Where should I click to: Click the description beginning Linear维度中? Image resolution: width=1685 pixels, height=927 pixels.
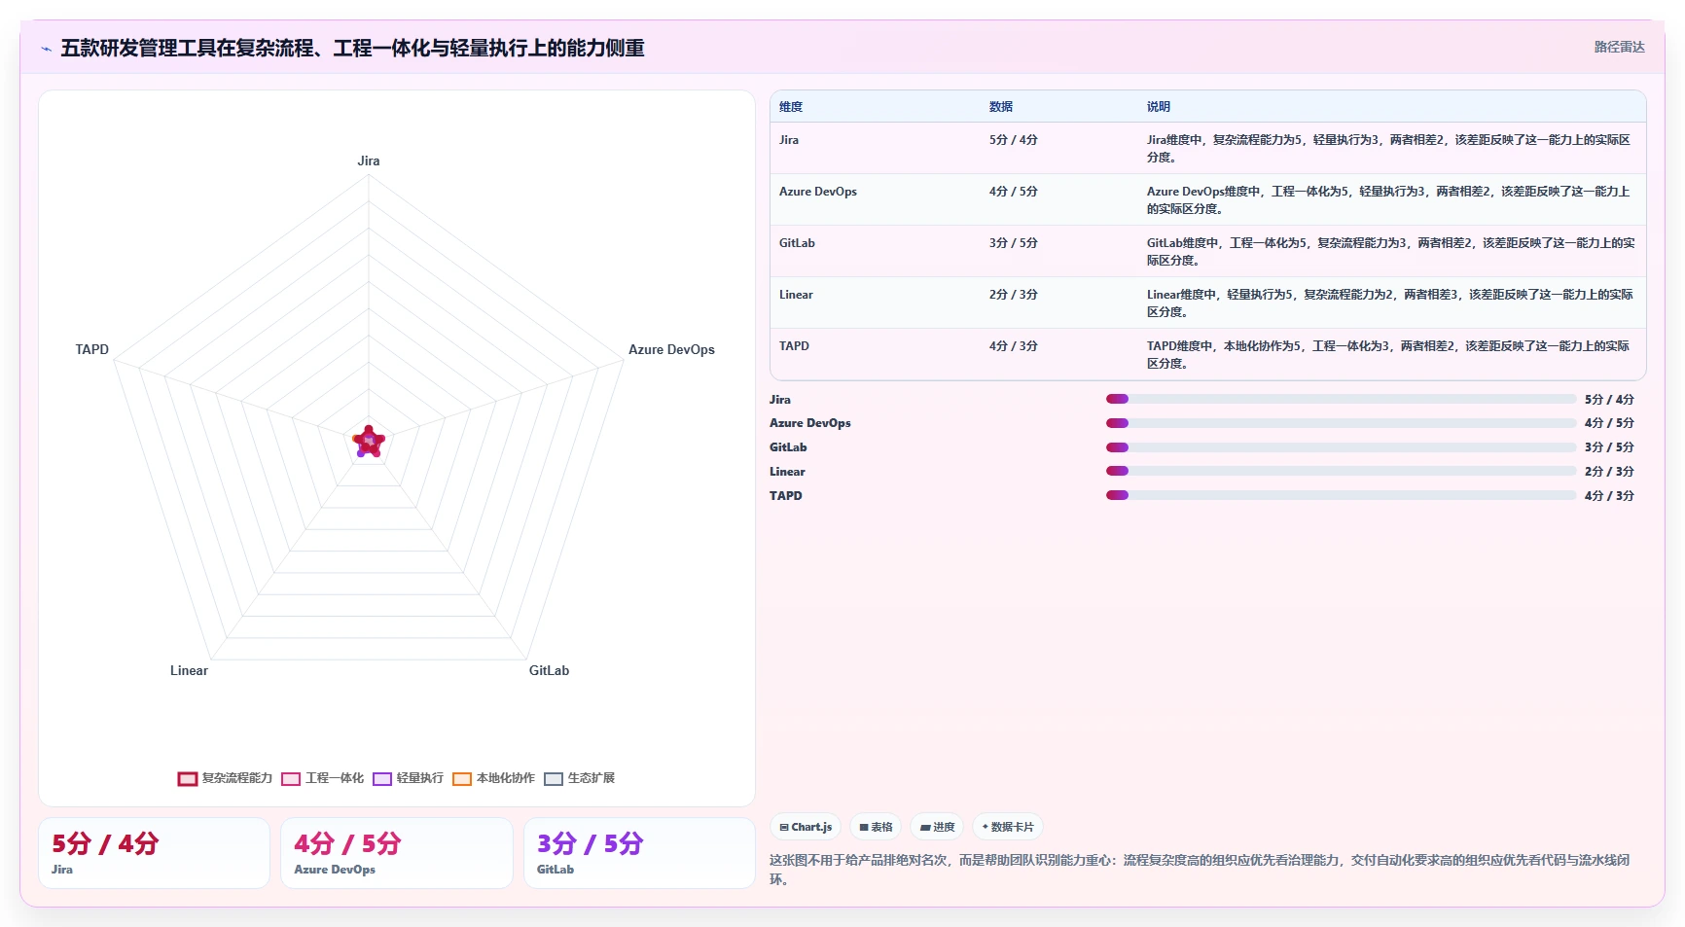click(1390, 303)
